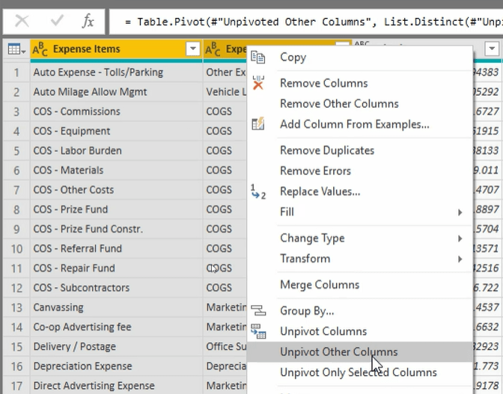This screenshot has width=503, height=394.
Task: Click cell COS - Commissions
Action: 117,111
